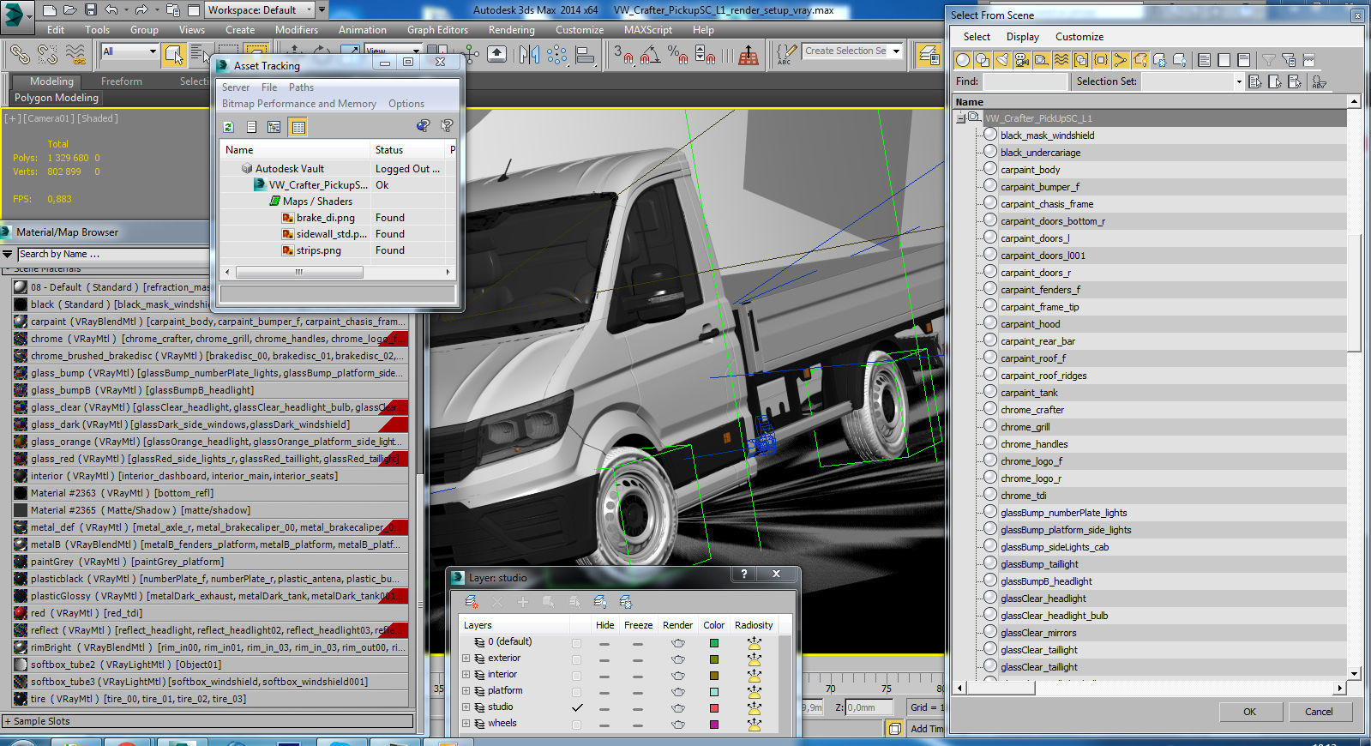Click the Select and Link tool
This screenshot has height=746, width=1371.
click(19, 55)
